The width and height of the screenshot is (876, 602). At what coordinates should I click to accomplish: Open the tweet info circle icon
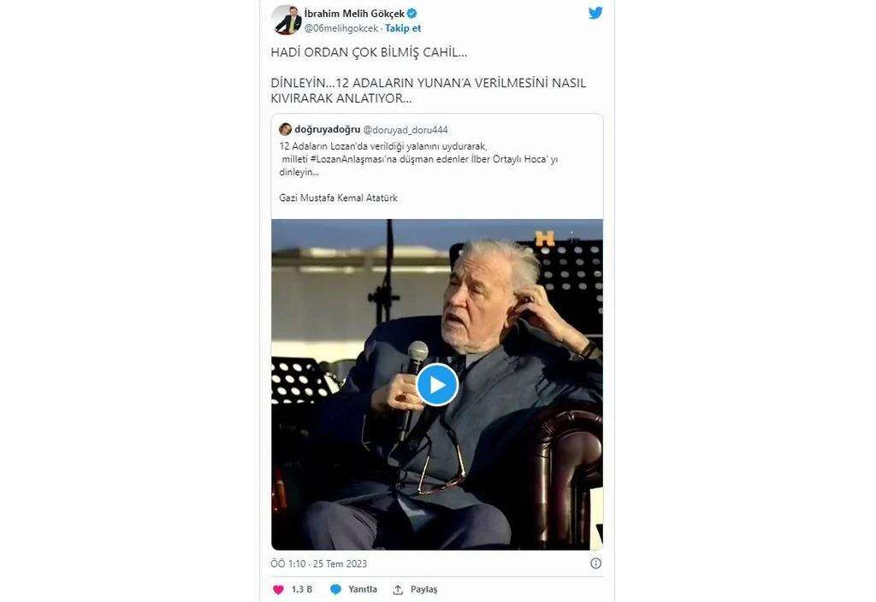point(596,564)
